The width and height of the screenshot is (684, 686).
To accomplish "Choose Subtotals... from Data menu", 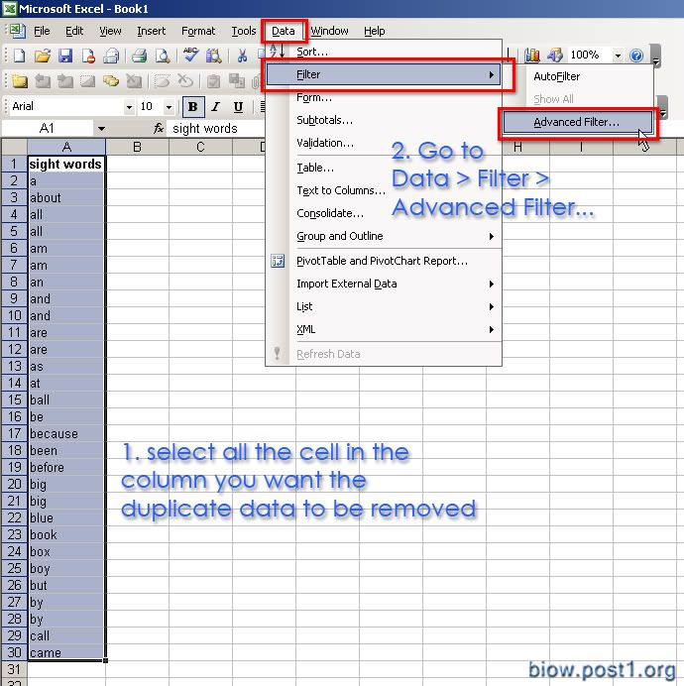I will [384, 120].
